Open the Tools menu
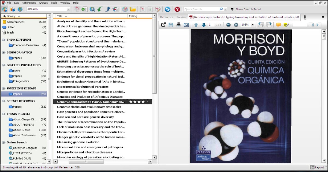 pyautogui.click(x=54, y=3)
